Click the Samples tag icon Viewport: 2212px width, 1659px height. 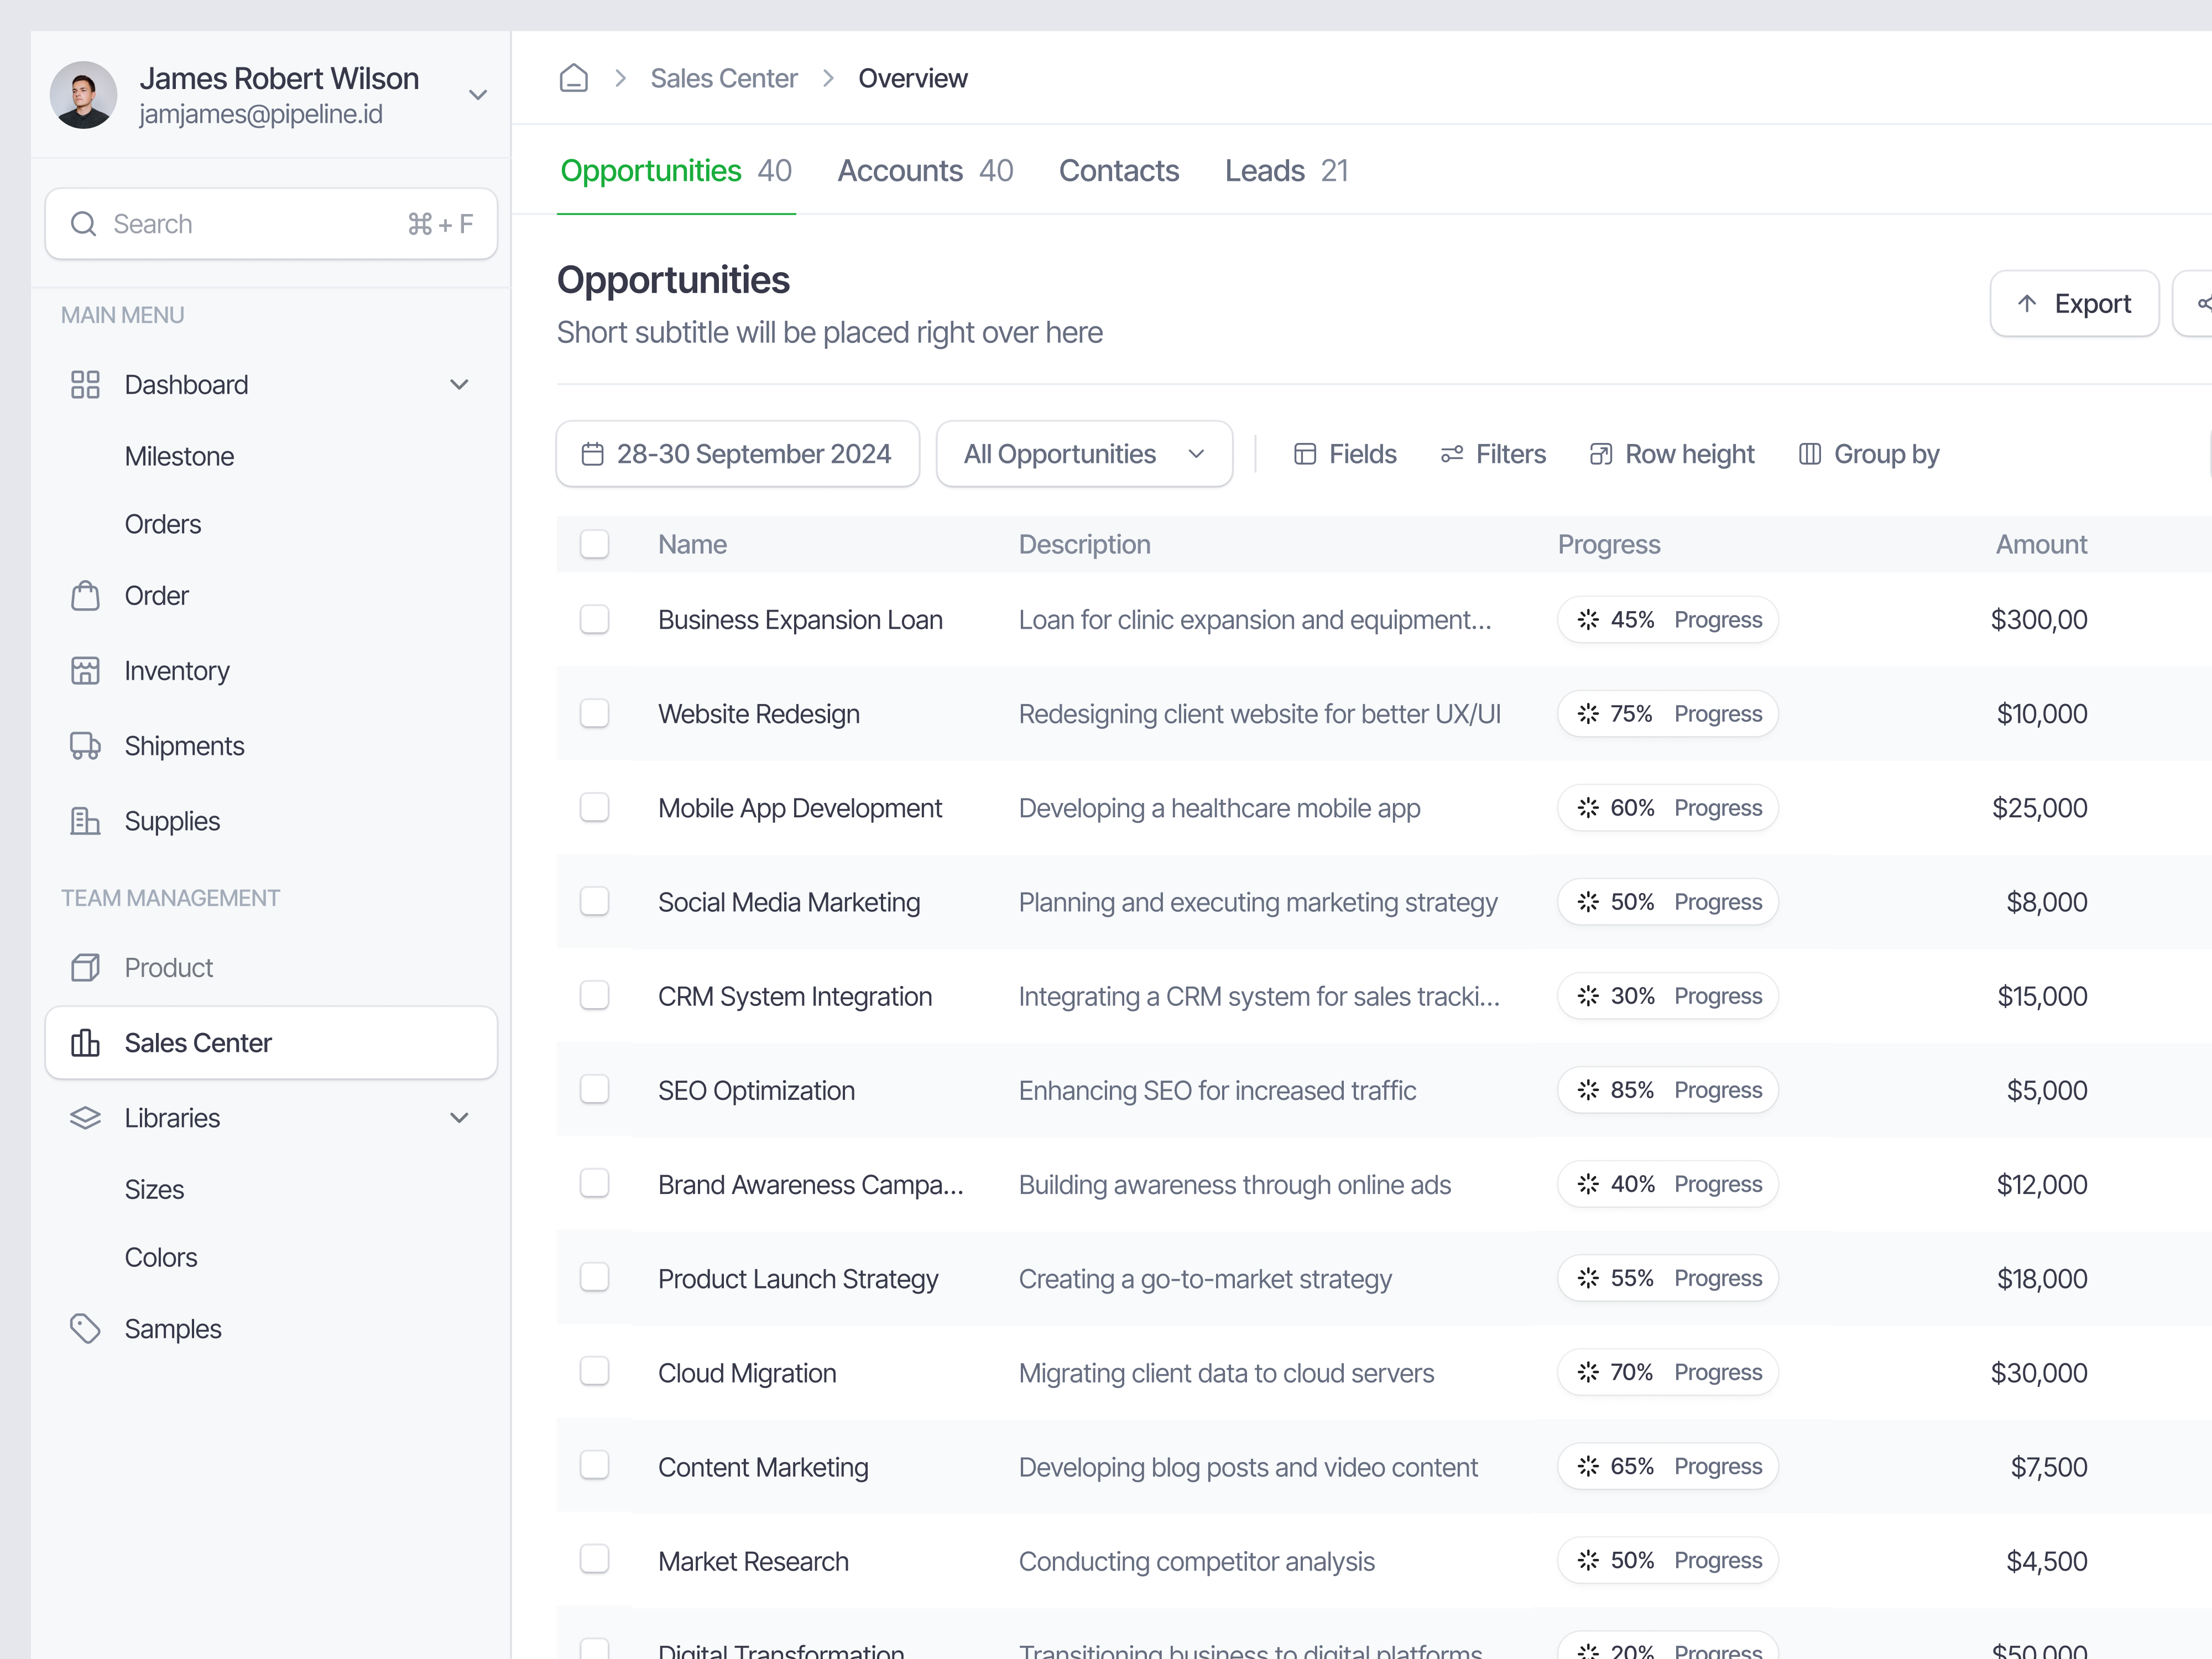(x=85, y=1328)
